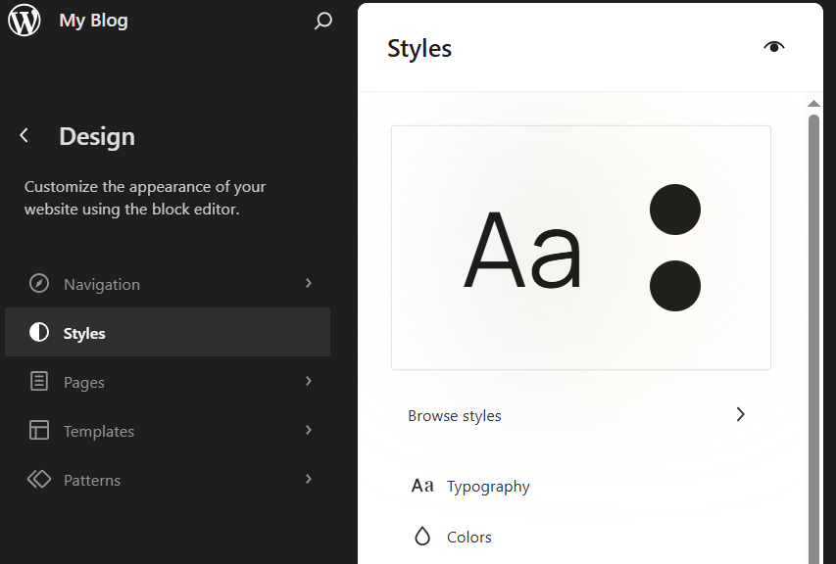Open the Patterns menu item
The image size is (836, 564).
point(168,480)
